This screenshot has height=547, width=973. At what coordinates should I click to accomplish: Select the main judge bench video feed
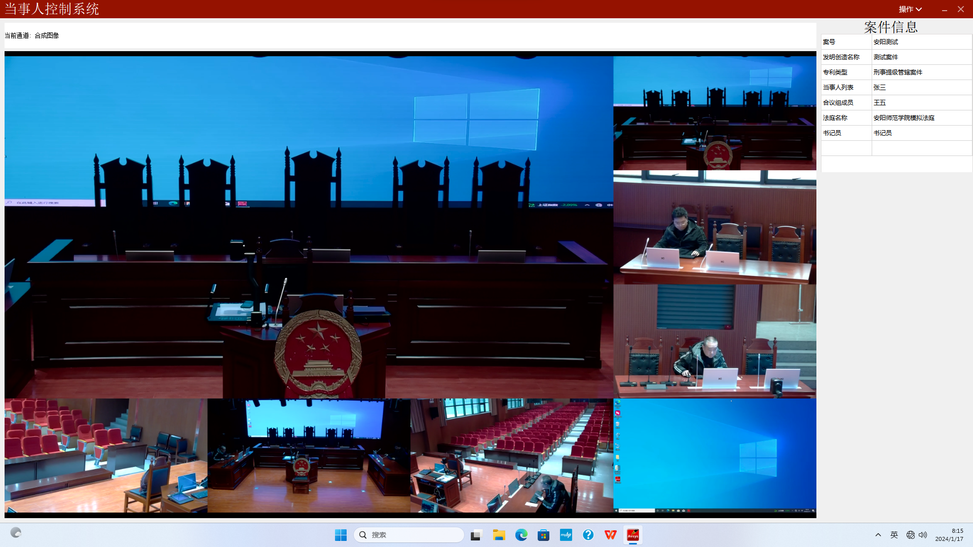[309, 227]
